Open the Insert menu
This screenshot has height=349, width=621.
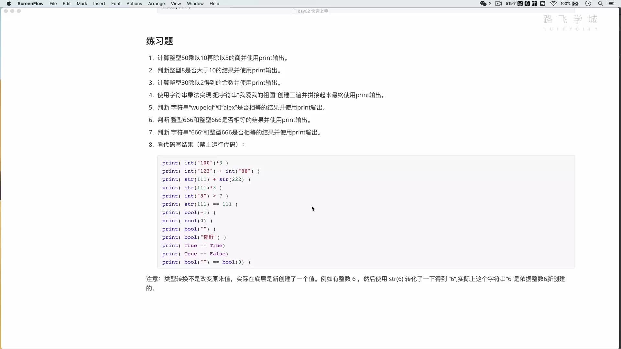tap(99, 4)
